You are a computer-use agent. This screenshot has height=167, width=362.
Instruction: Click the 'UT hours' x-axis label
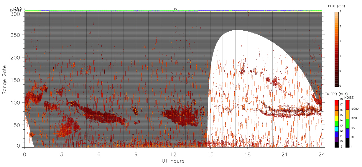[x=173, y=161]
